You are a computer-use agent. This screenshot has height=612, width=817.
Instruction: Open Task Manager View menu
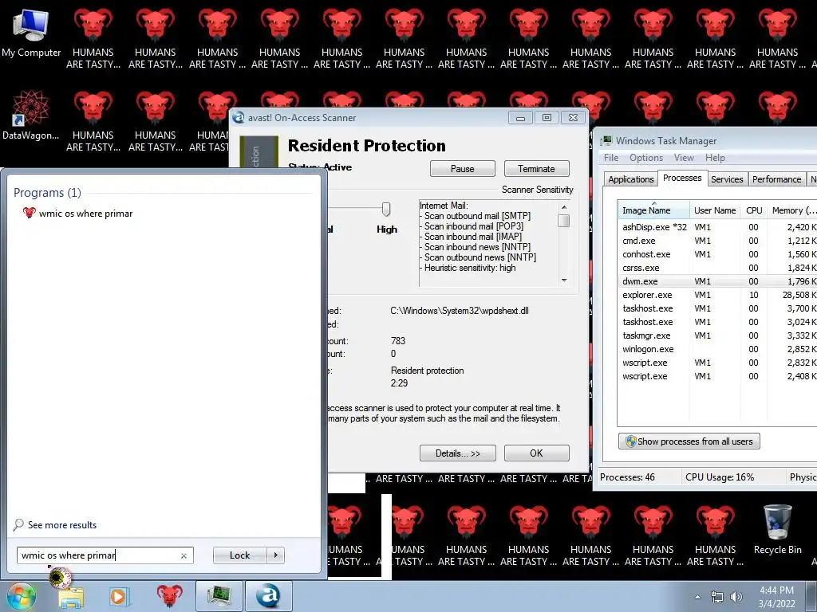684,158
